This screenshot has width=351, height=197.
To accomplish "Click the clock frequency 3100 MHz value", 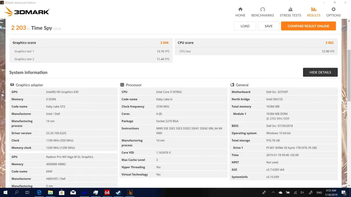I will point(163,107).
